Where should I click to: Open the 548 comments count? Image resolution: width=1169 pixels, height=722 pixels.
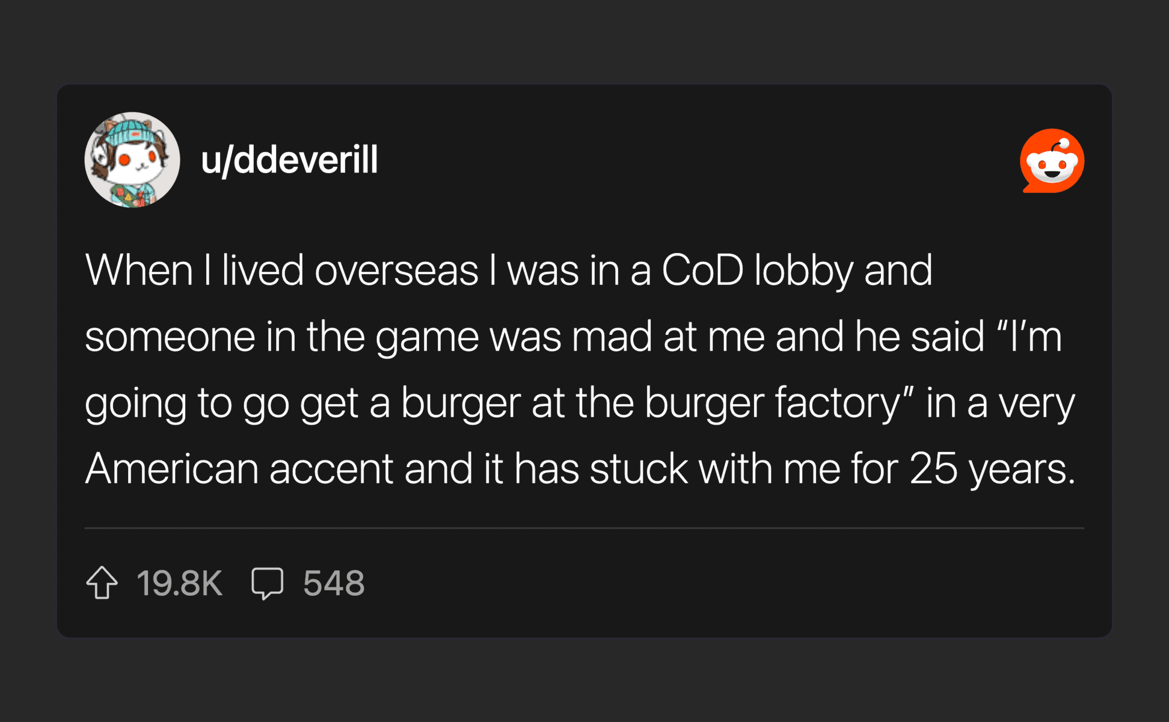(334, 583)
